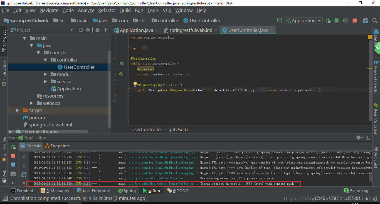
Task: Open the File menu
Action: [x=6, y=10]
